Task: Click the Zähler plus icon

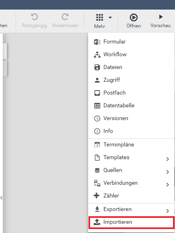Action: coord(96,195)
